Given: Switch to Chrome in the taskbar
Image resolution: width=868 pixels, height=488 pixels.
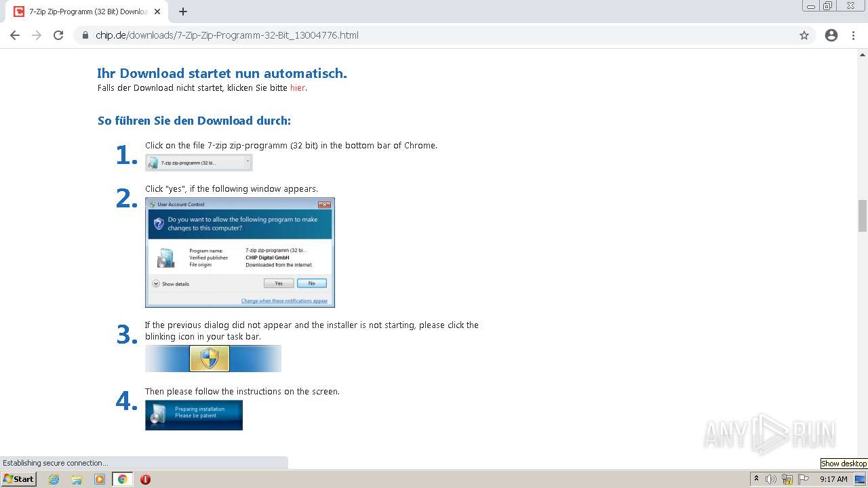Looking at the screenshot, I should pyautogui.click(x=122, y=479).
